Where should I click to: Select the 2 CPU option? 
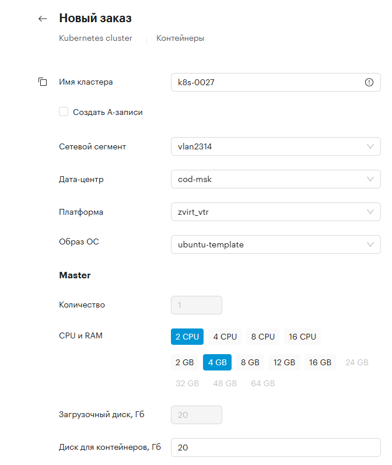tap(187, 337)
